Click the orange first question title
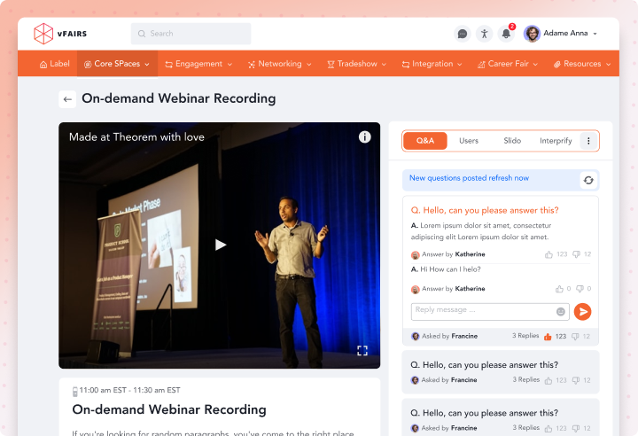Image resolution: width=638 pixels, height=436 pixels. pos(485,211)
